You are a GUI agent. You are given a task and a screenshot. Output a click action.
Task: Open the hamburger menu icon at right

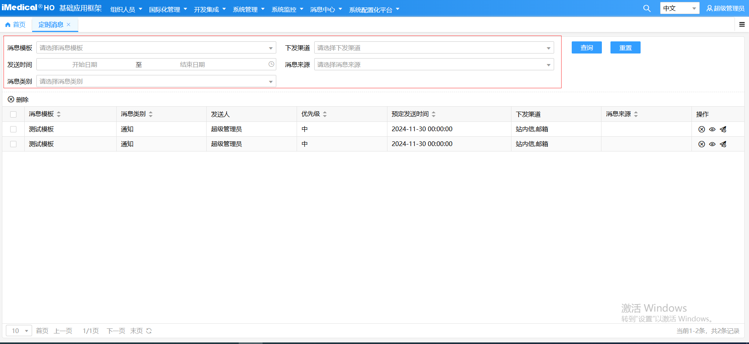tap(742, 25)
